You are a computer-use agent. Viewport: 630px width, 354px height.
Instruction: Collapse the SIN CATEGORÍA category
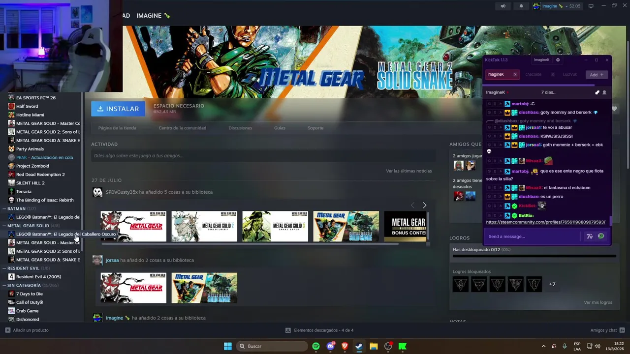pyautogui.click(x=4, y=285)
